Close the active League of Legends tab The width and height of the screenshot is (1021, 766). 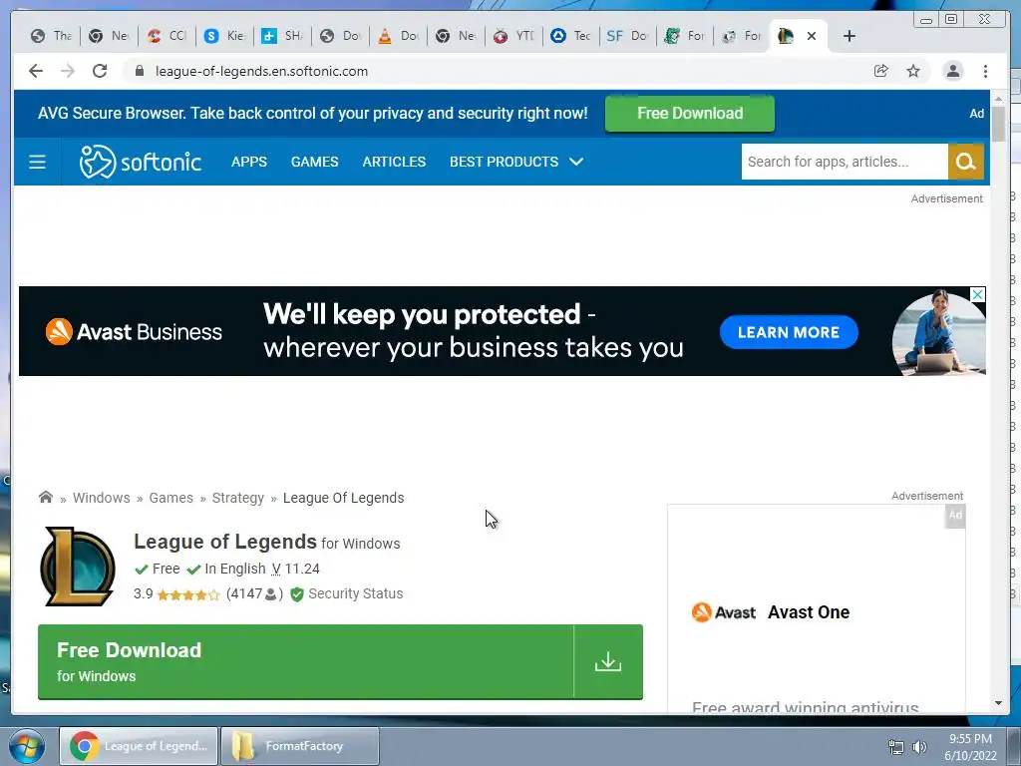pos(812,36)
